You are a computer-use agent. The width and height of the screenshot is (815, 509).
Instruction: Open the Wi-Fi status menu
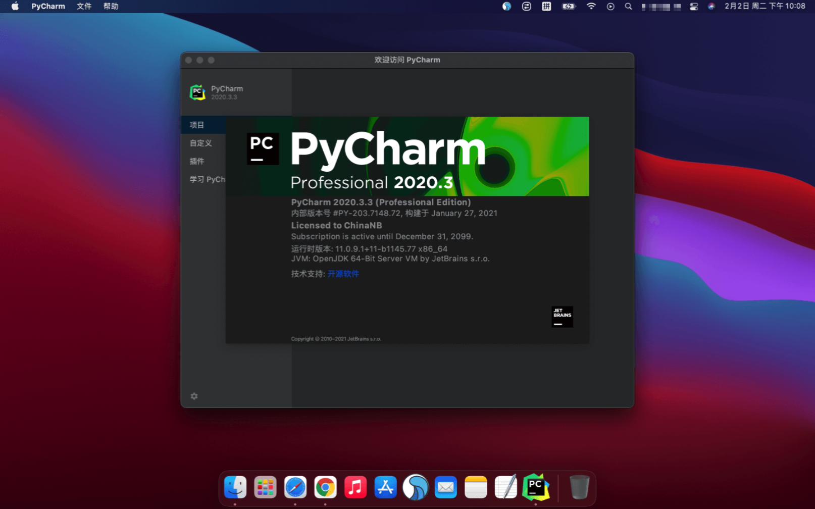591,7
